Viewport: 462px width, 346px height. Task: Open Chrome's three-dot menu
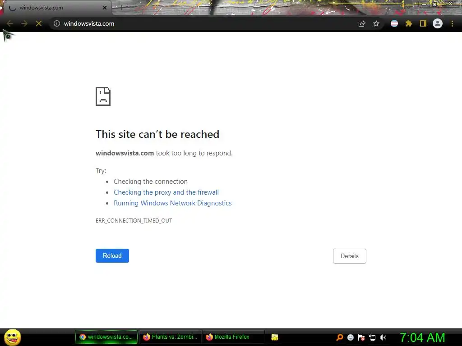452,23
